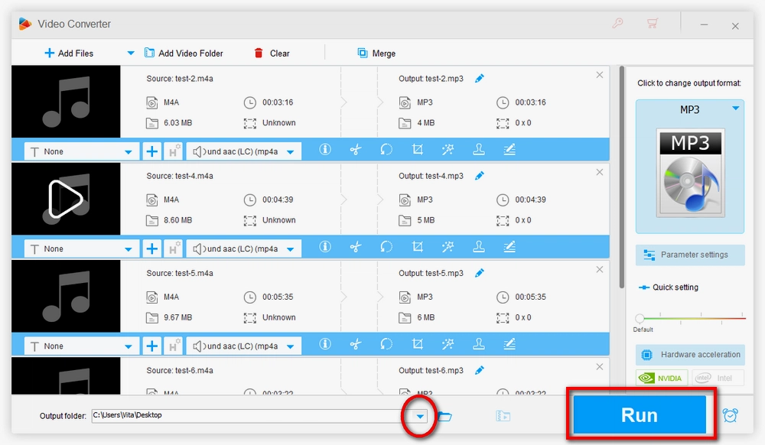Remove test-5.m4a from the list

tap(600, 270)
